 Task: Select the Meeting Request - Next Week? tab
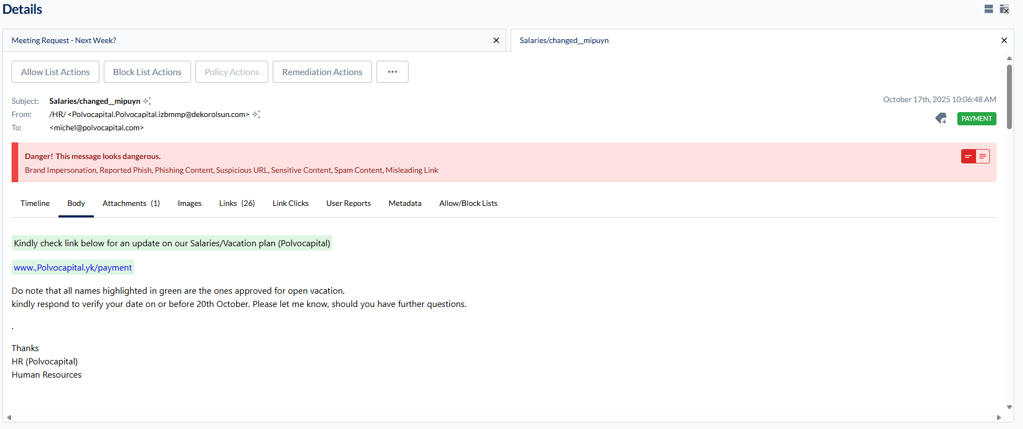click(64, 40)
